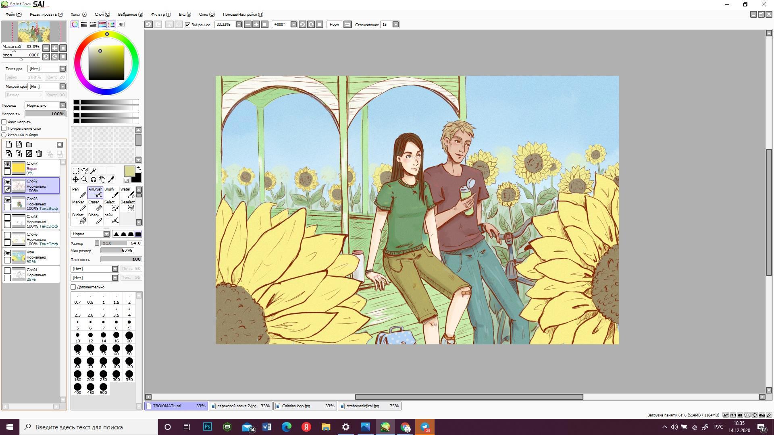The image size is (774, 435).
Task: Pick brush size 100 preset
Action: pos(116,362)
